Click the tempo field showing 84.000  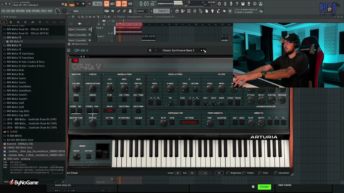coord(98,4)
